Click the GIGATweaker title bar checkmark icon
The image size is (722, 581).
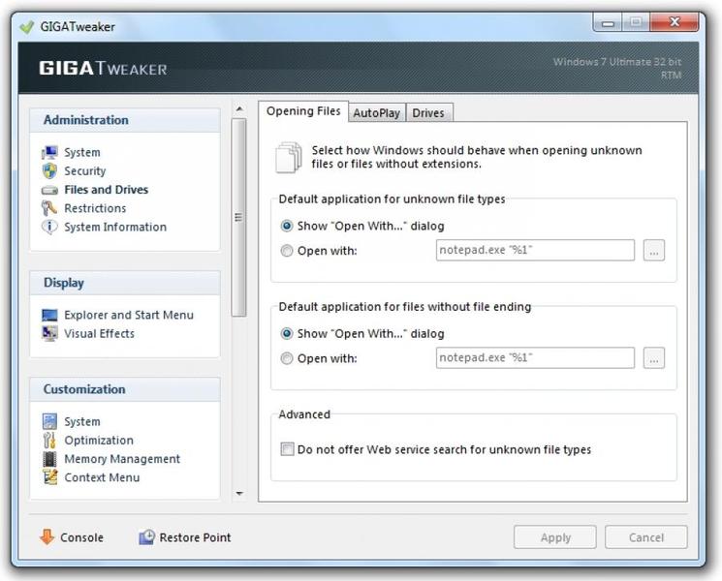27,27
